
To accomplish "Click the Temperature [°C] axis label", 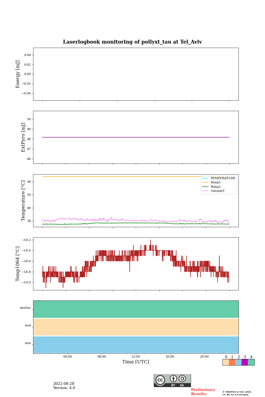I will tap(23, 200).
